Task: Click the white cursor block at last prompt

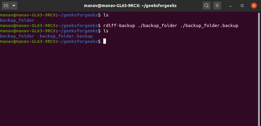Action: (104, 41)
